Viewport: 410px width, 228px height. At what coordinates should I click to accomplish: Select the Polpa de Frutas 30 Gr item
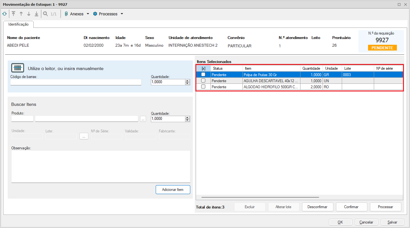(x=271, y=75)
